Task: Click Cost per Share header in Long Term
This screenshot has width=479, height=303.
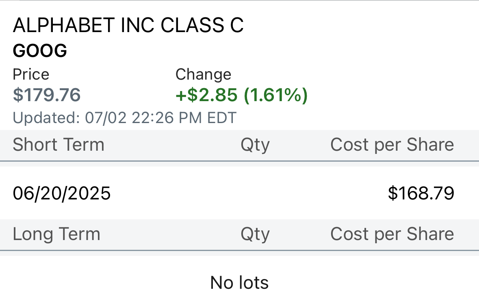Action: coord(392,234)
